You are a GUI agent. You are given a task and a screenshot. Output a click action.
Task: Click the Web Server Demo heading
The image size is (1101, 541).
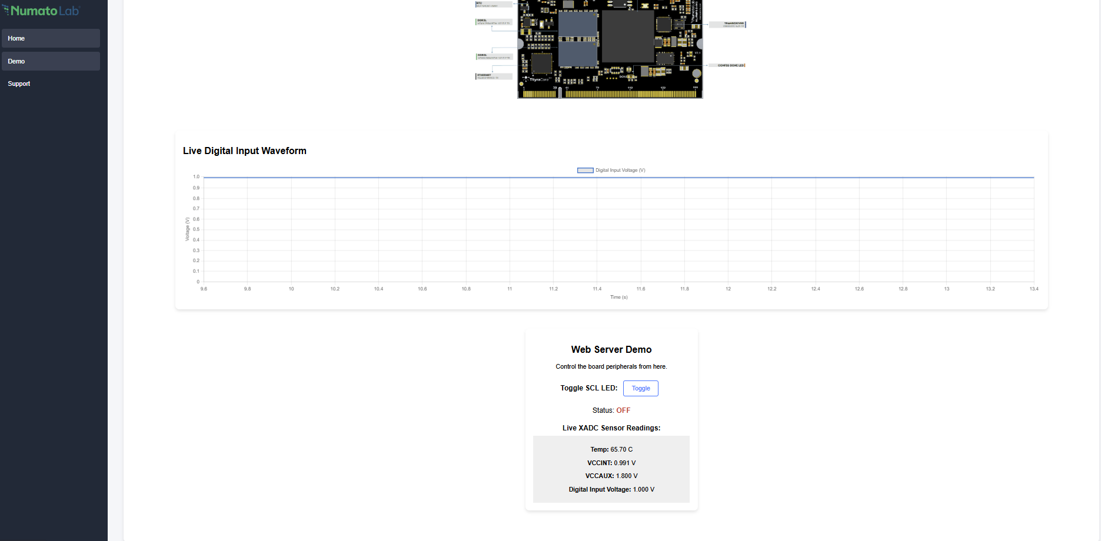coord(611,349)
